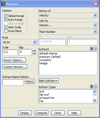Click Surface Types scrollbar up arrow
Screen dimensions: 100x118
point(94,92)
